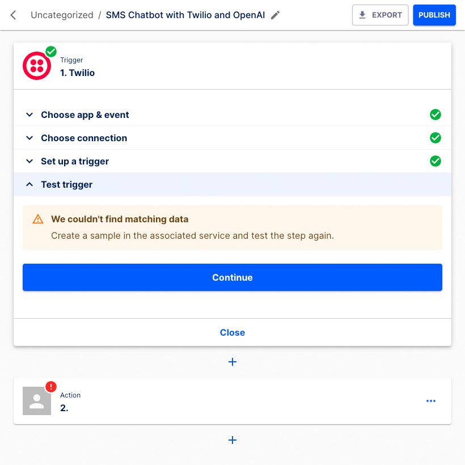Viewport: 465px width, 465px height.
Task: Click the placeholder avatar icon on Action step 2
Action: click(x=36, y=400)
